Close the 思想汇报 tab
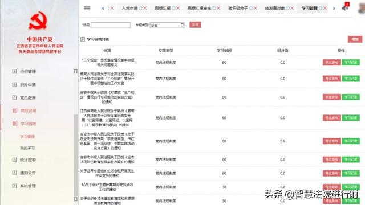 pos(178,8)
